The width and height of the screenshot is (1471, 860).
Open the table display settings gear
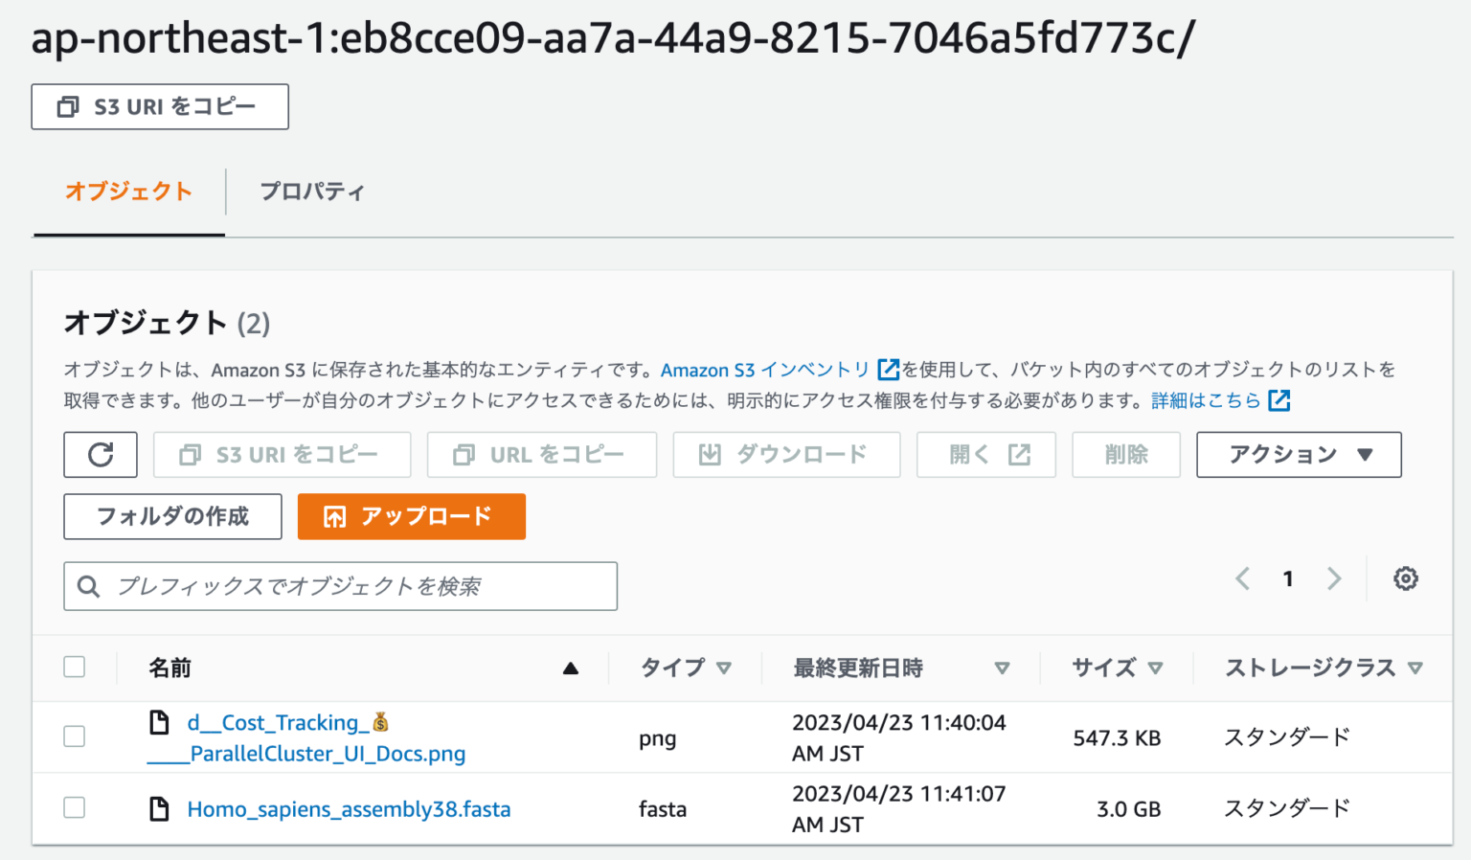tap(1405, 578)
